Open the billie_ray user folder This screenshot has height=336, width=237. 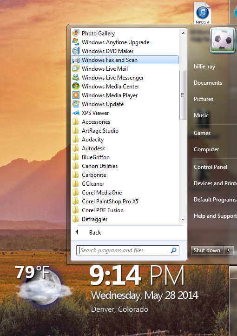(x=204, y=67)
